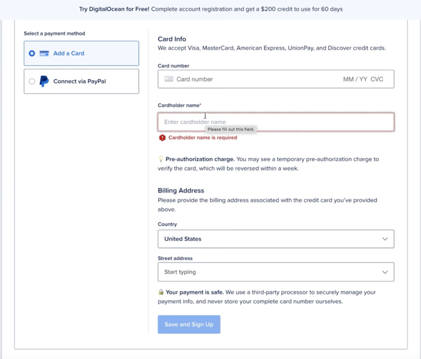Click the lightbulb icon next to Pre-authorization charge
Screen dimensions: 421x359
[161, 159]
